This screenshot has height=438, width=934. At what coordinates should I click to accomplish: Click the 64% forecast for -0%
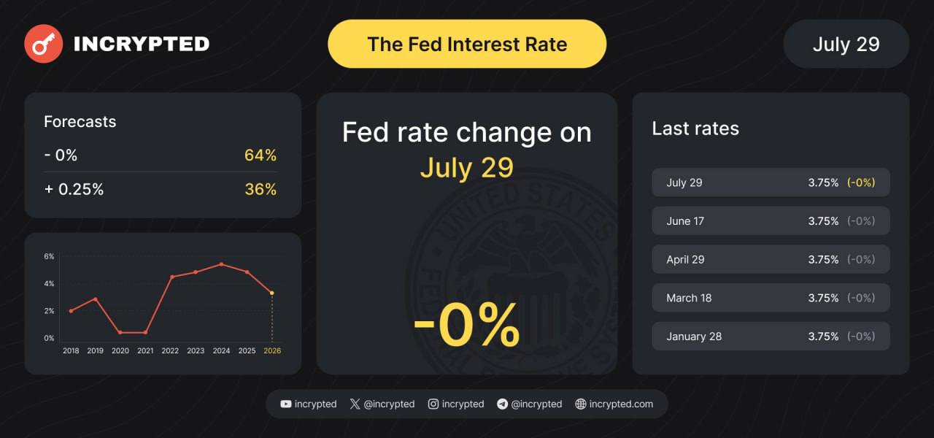coord(260,155)
